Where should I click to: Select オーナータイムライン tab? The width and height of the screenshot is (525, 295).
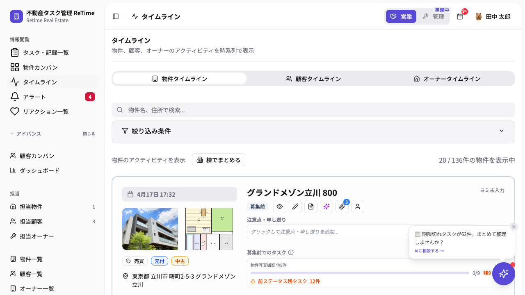point(447,79)
